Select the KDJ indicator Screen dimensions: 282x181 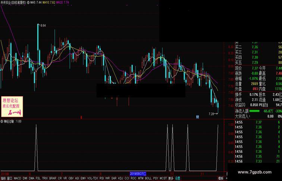120,178
